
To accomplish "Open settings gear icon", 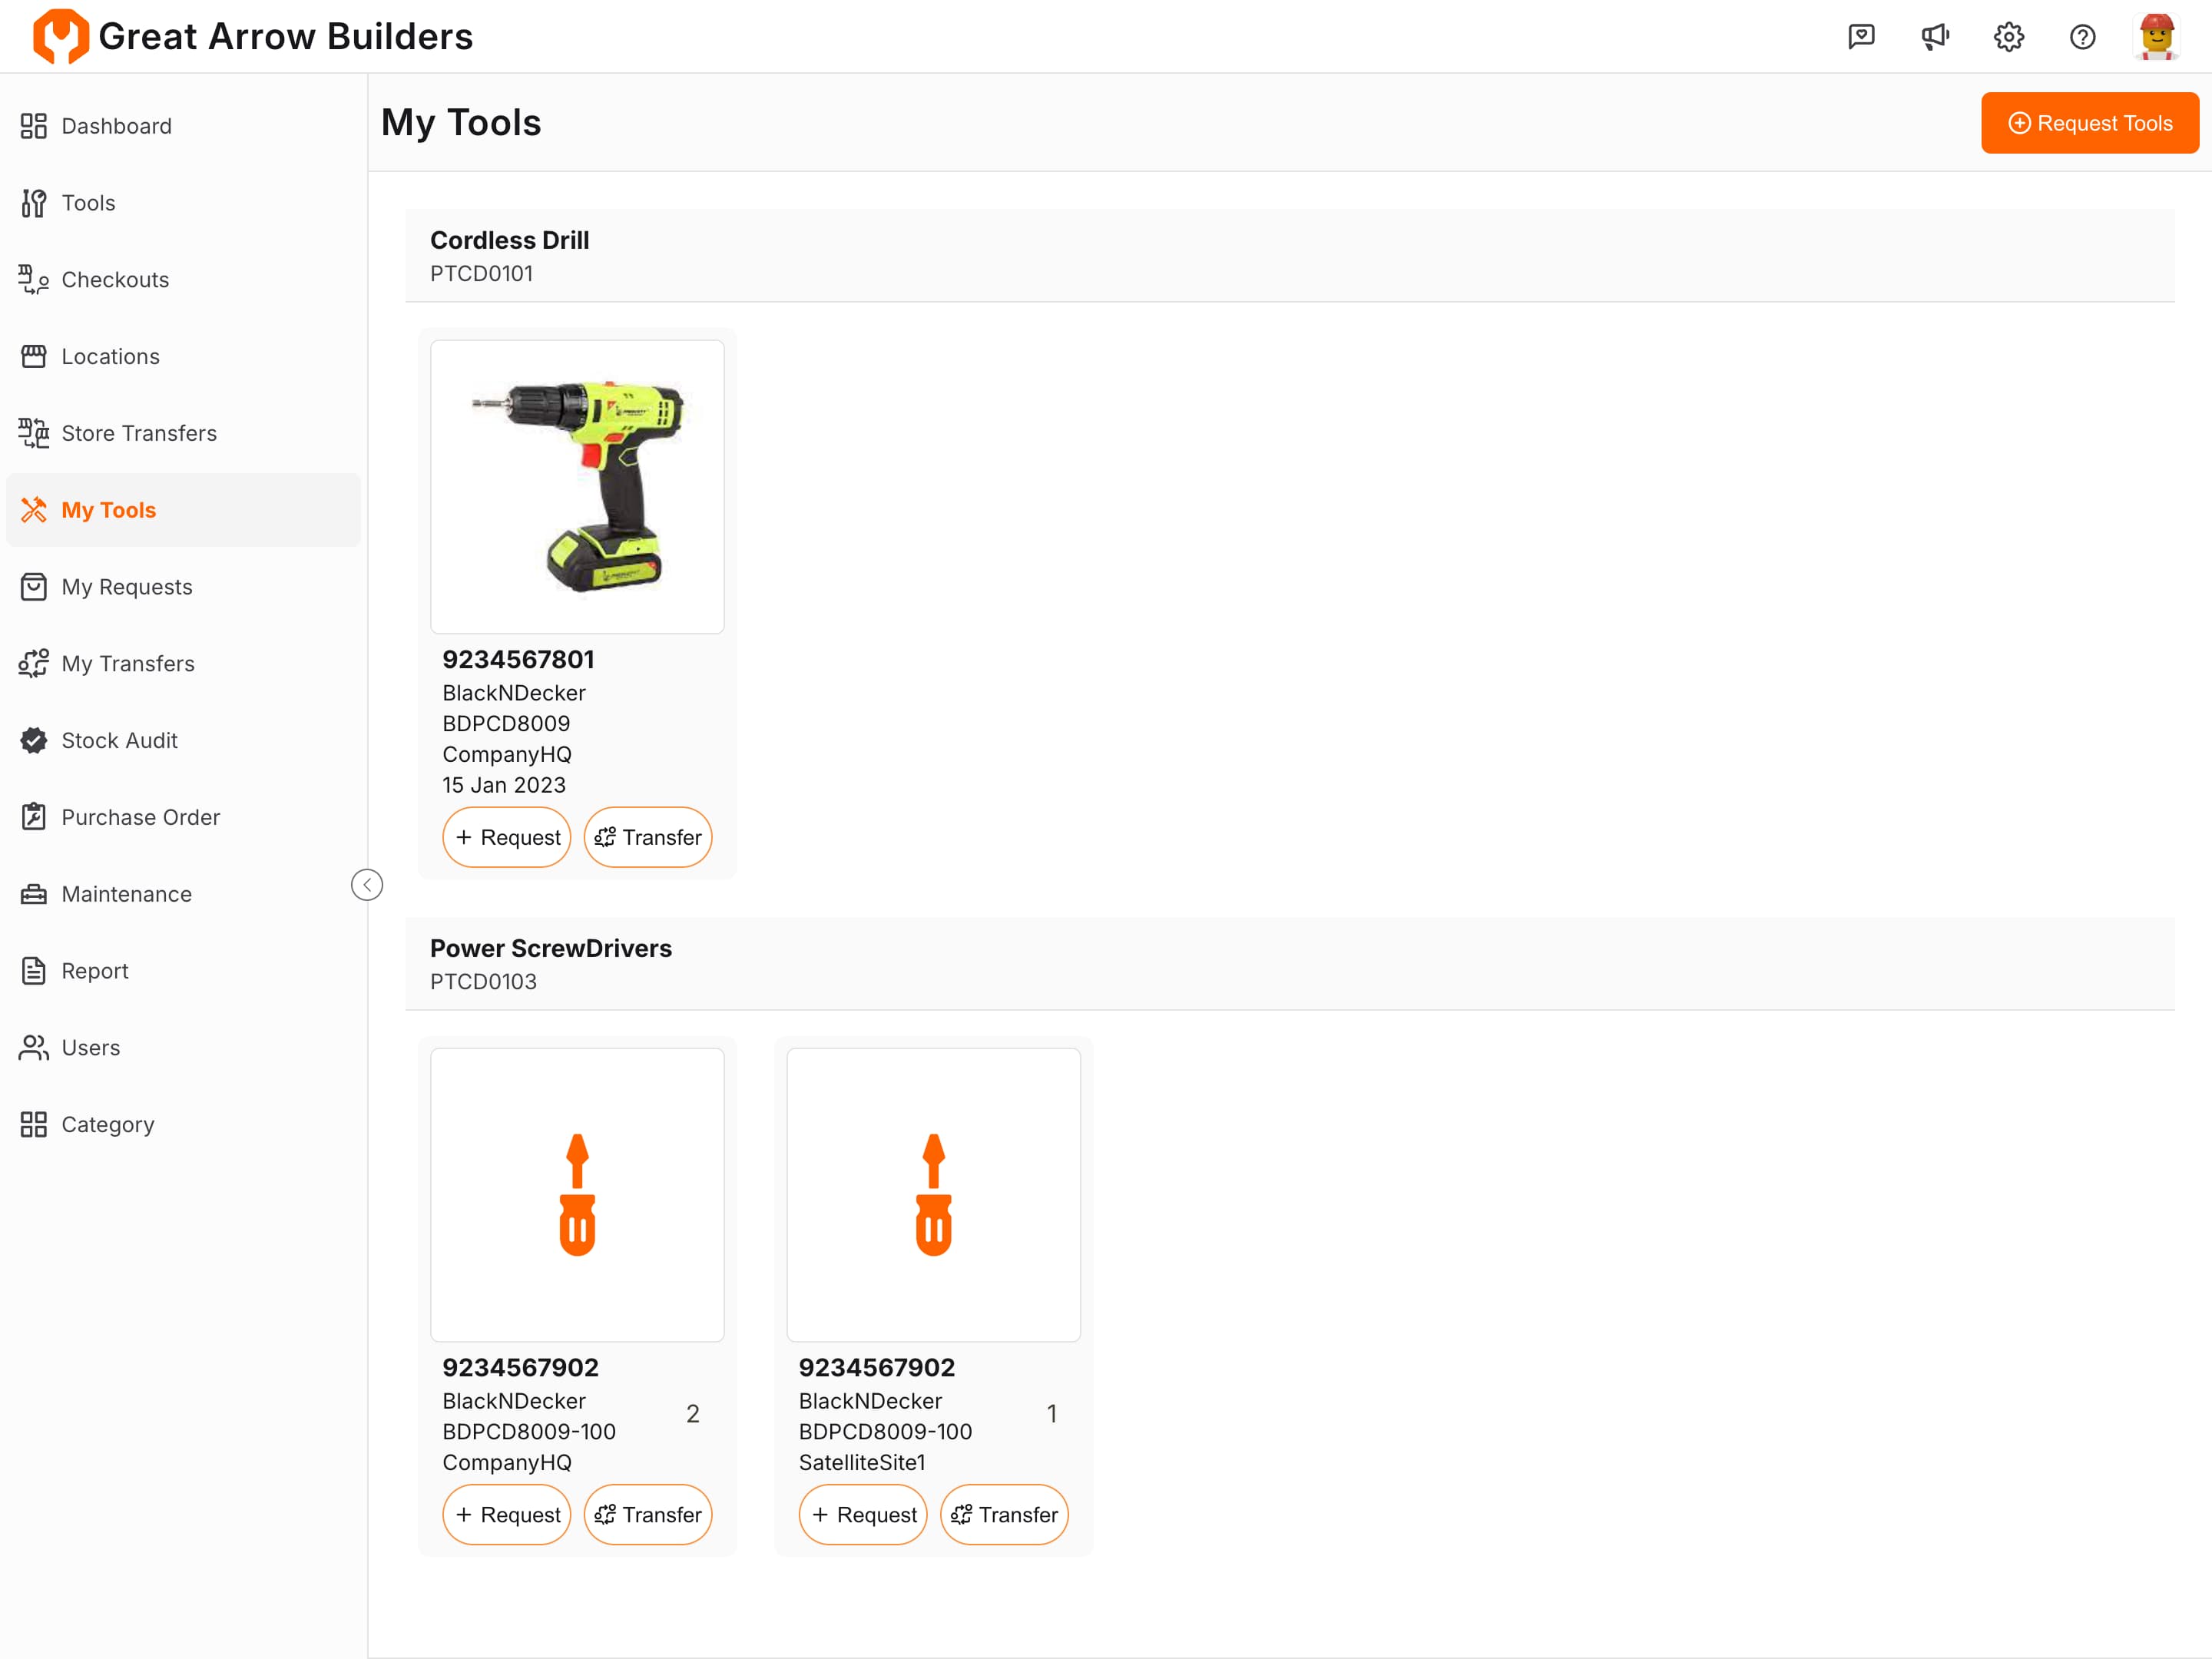I will click(x=2008, y=37).
